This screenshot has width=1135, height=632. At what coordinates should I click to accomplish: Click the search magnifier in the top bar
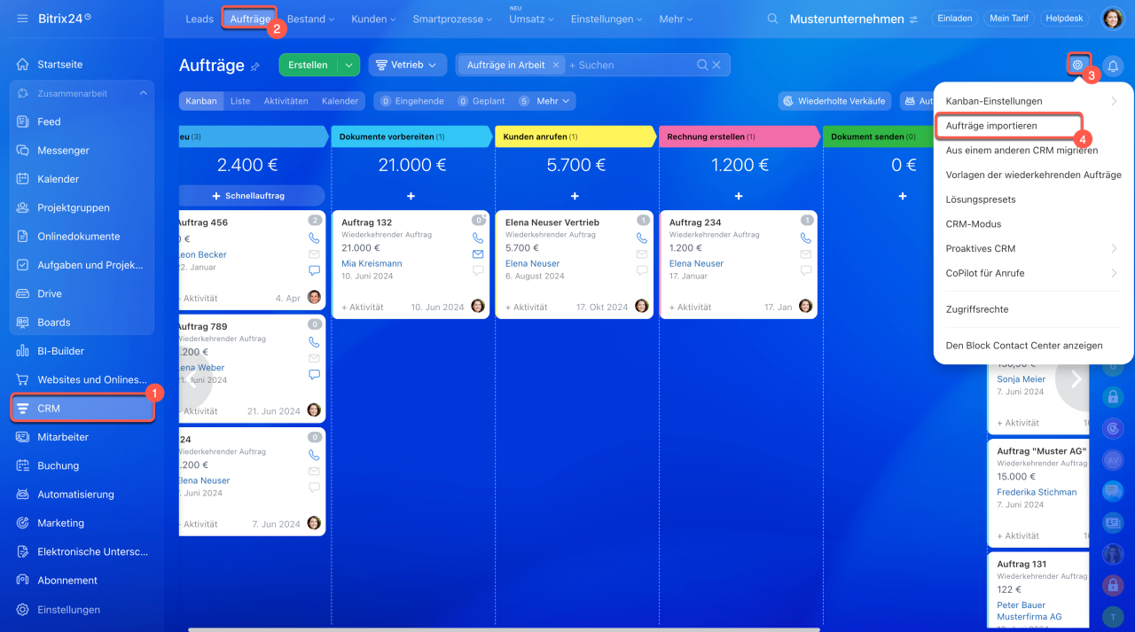[773, 19]
